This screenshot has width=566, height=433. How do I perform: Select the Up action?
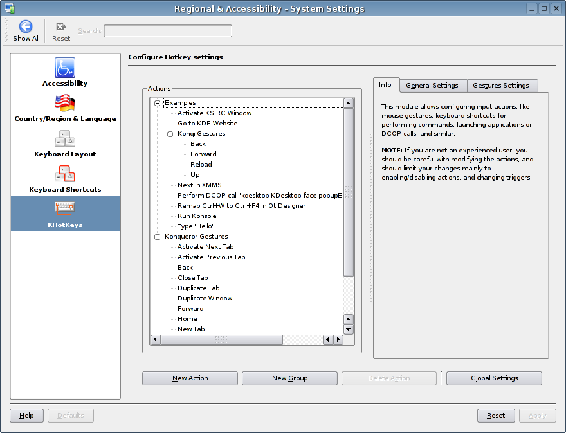click(x=195, y=175)
